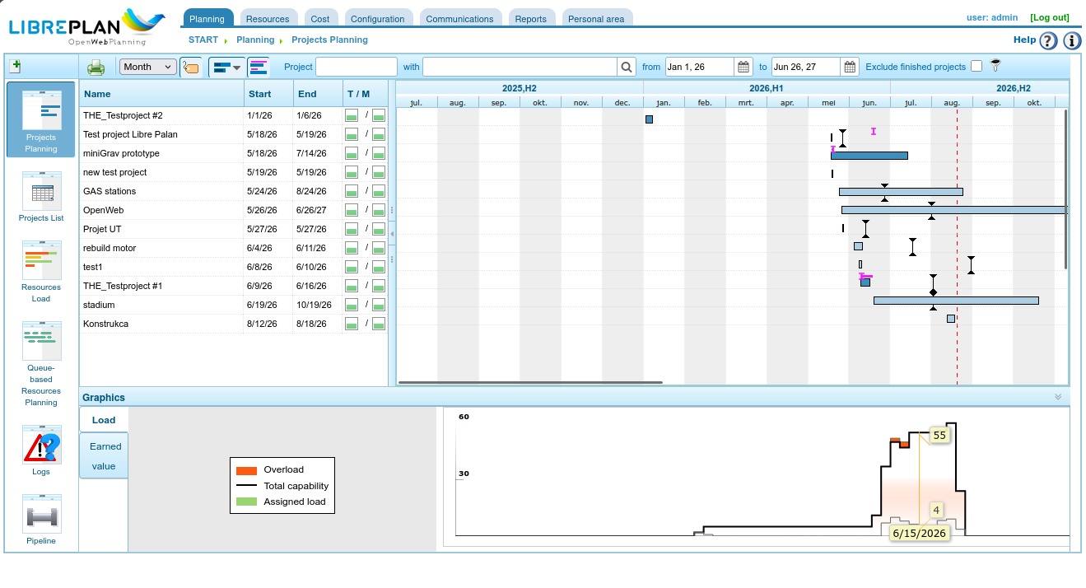The image size is (1086, 588).
Task: Select the Earned value tab
Action: (105, 456)
